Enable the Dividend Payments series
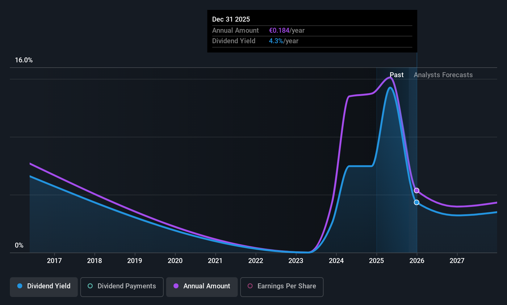507x305 pixels. click(122, 287)
